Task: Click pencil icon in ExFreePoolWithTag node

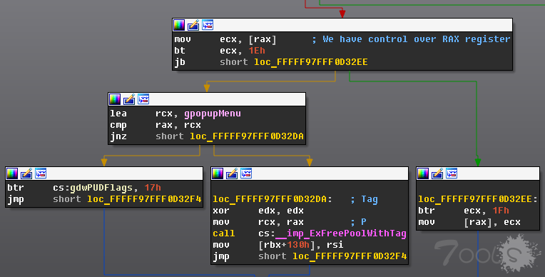Action: pos(232,173)
